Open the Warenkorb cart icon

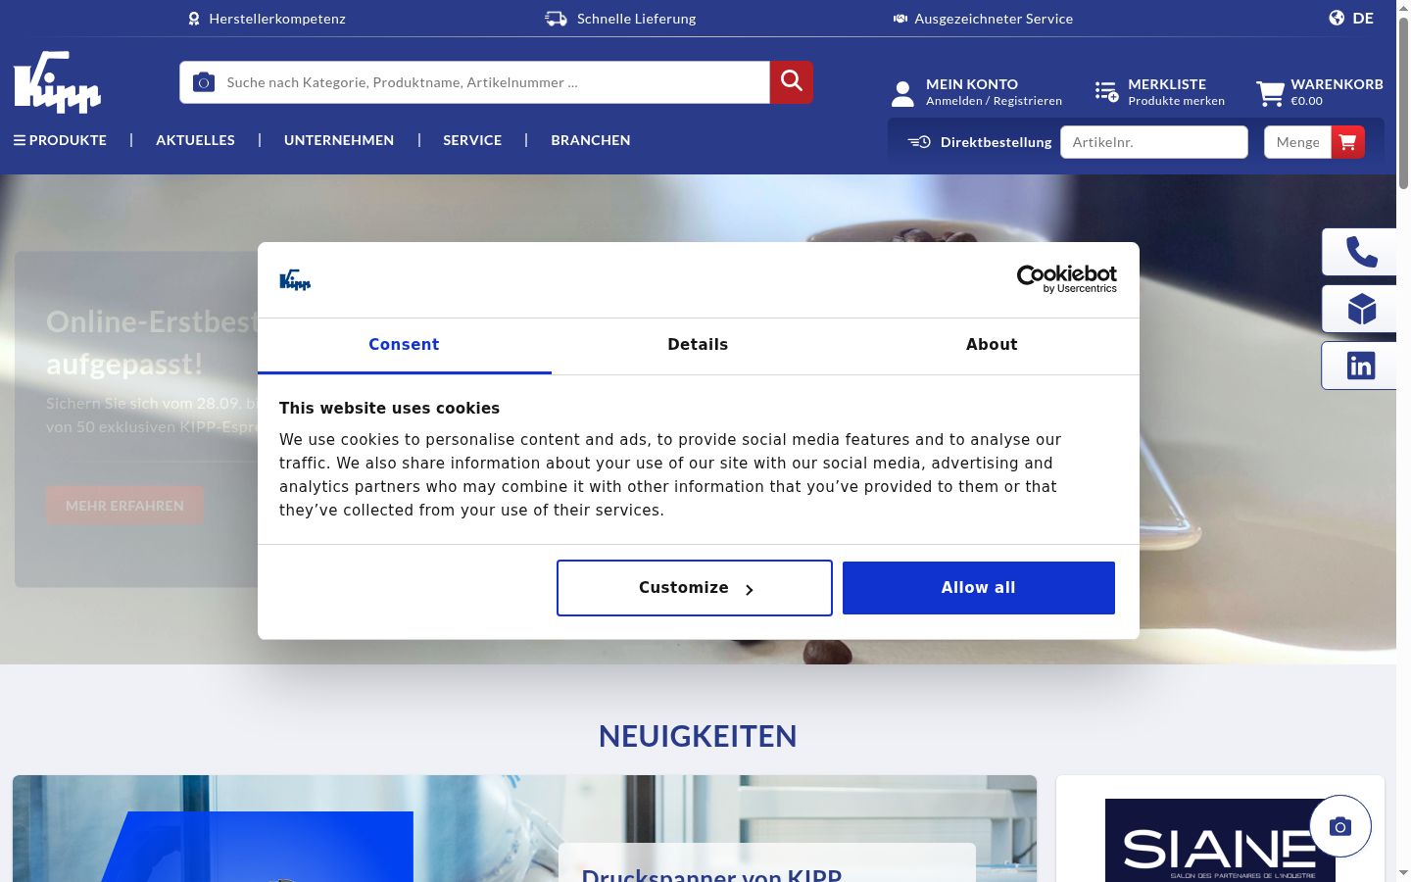point(1270,93)
